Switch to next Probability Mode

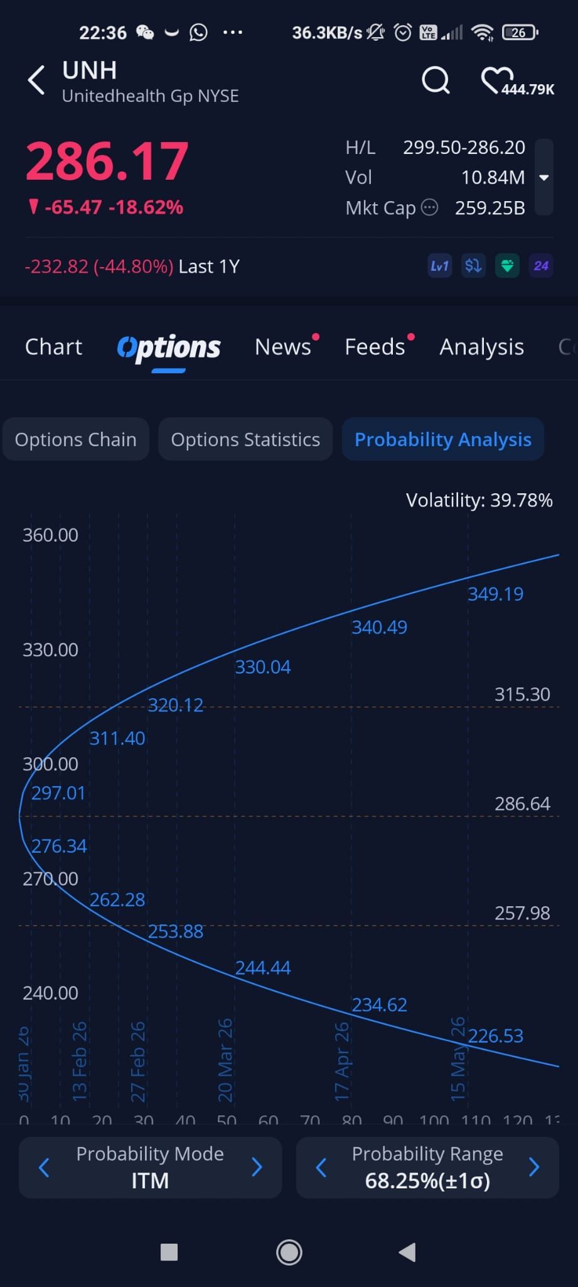click(257, 1168)
